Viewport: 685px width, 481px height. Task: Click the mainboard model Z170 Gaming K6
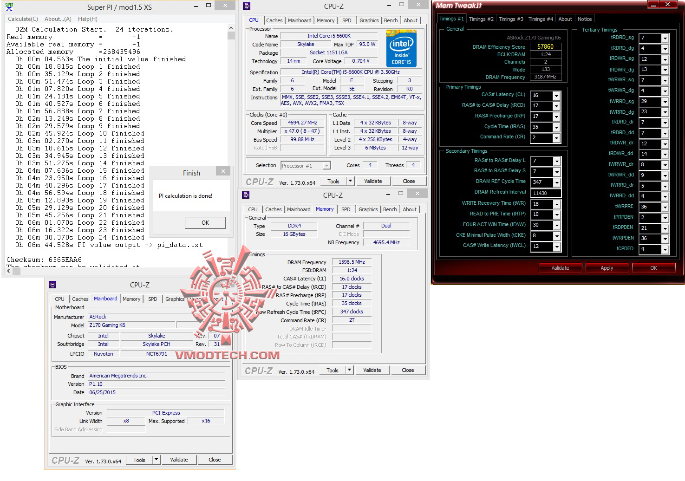point(131,325)
